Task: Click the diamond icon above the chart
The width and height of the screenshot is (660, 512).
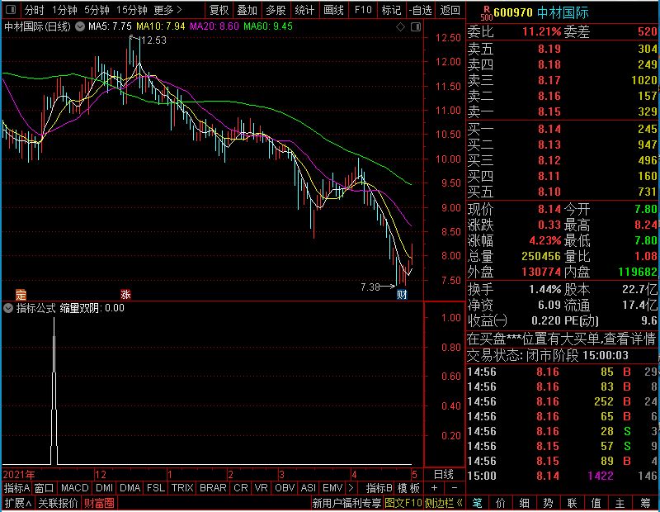Action: click(400, 27)
